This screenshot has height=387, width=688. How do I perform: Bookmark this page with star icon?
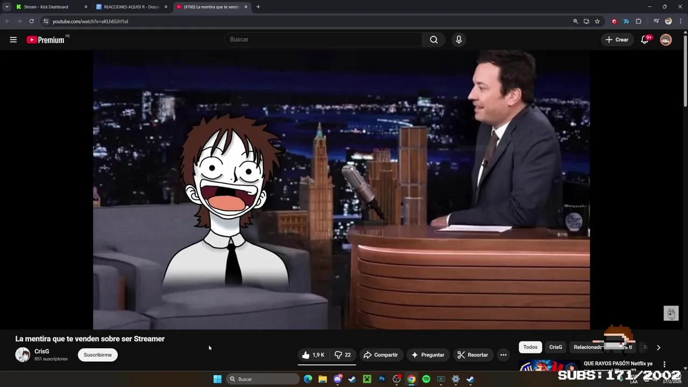[597, 21]
